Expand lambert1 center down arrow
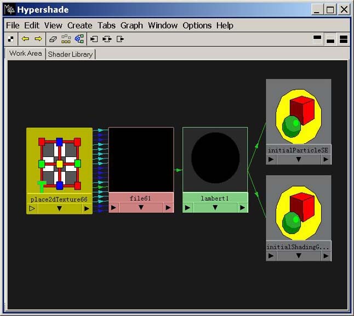This screenshot has height=316, width=354. [215, 207]
